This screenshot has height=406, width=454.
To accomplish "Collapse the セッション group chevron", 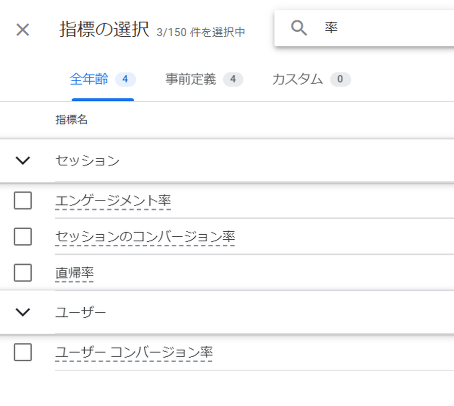I will [x=23, y=161].
